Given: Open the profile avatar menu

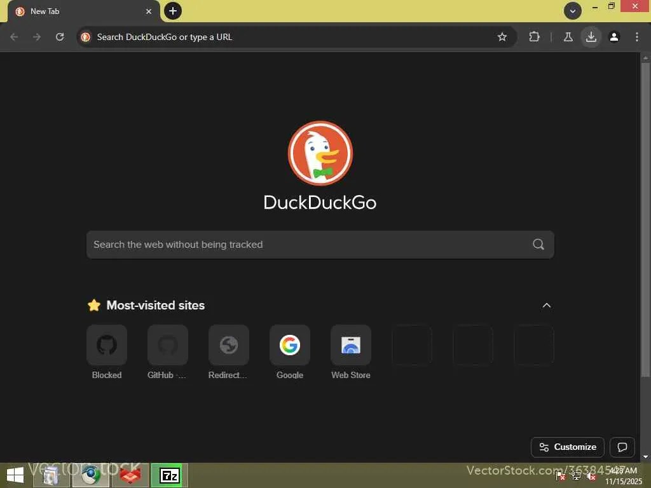Looking at the screenshot, I should click(x=614, y=37).
